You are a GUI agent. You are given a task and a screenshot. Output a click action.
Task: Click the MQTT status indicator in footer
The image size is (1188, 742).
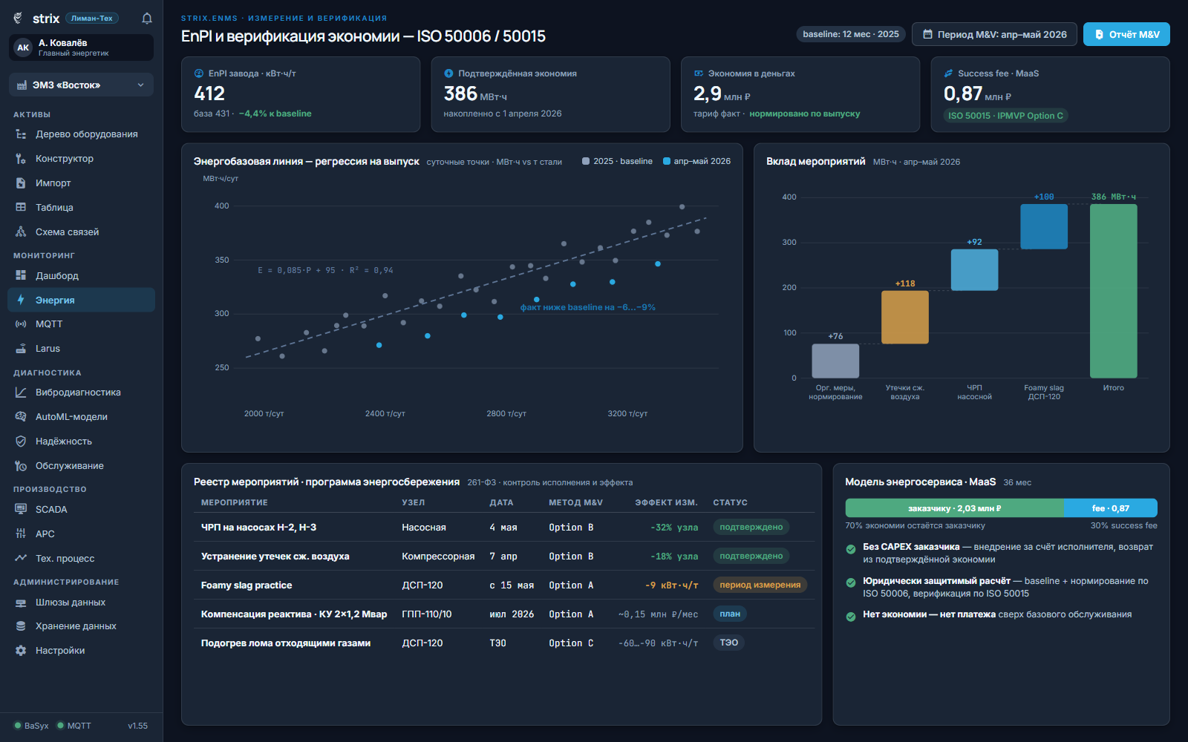[74, 726]
